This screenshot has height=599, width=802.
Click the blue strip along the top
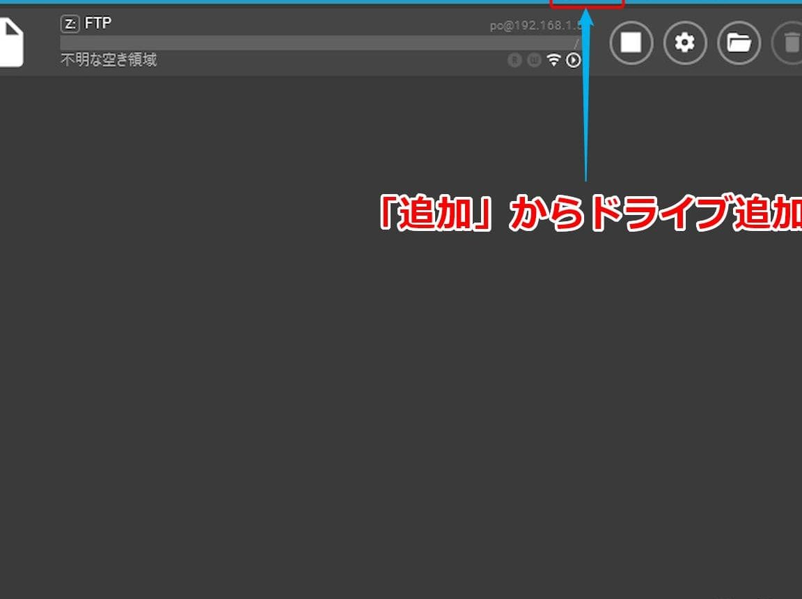click(x=278, y=2)
